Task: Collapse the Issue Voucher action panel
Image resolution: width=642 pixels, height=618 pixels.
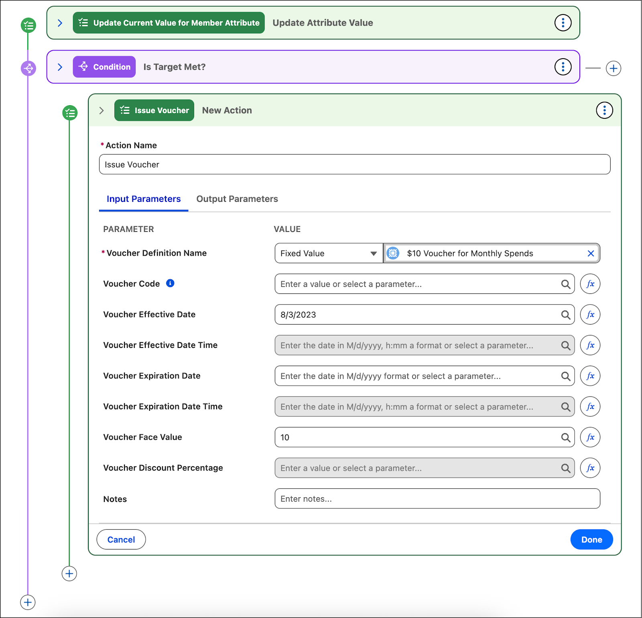Action: 102,110
